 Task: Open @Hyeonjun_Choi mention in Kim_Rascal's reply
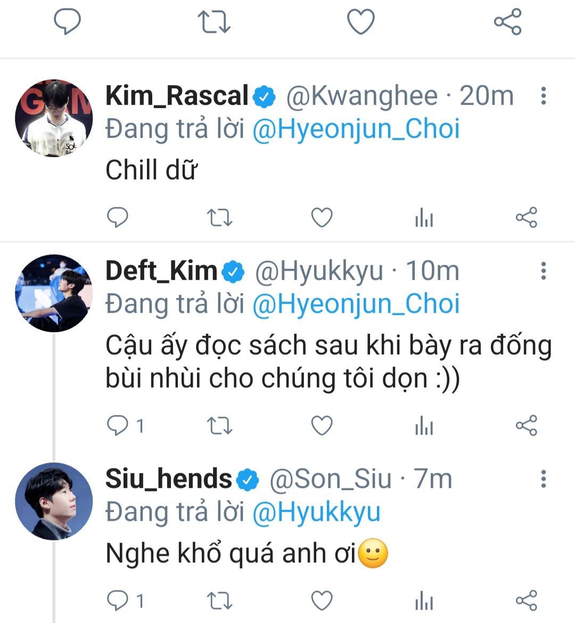coord(356,129)
